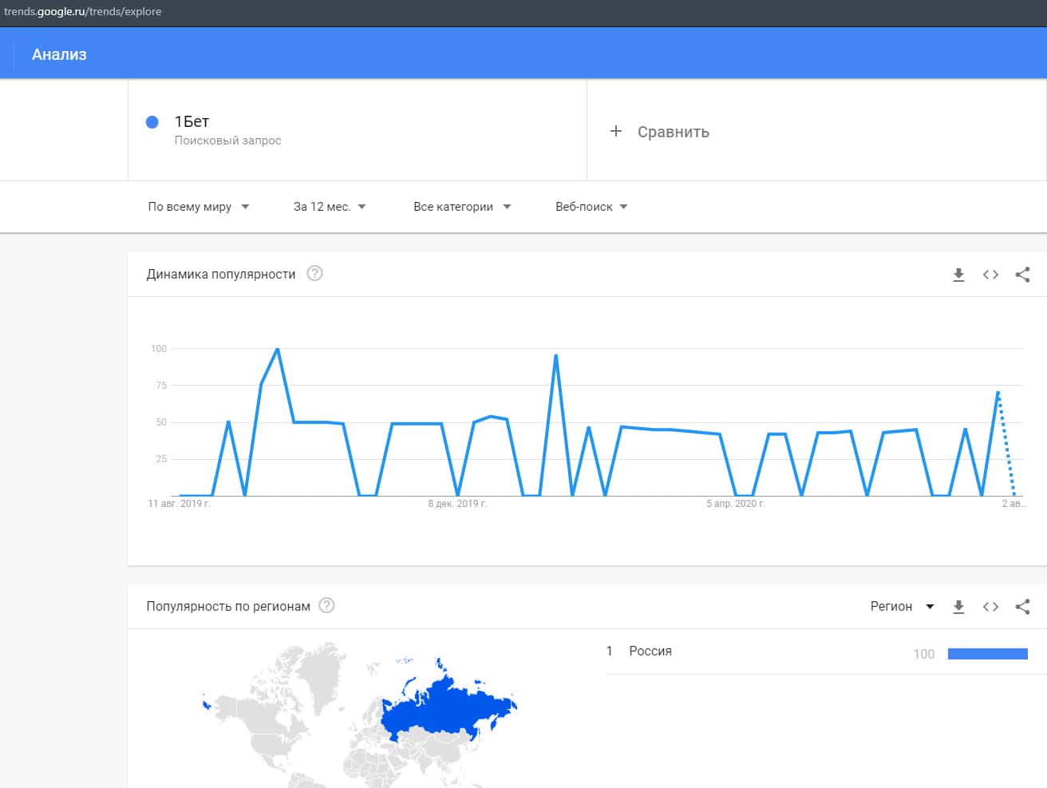
Task: Download the region popularity data
Action: click(958, 607)
